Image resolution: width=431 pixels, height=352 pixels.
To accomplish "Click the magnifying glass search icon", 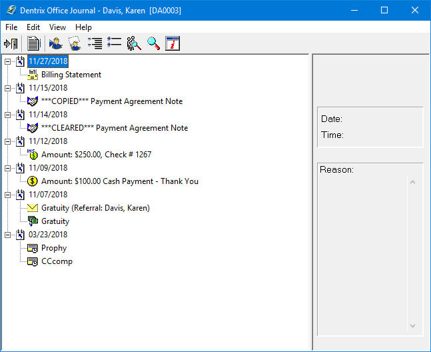I will (153, 43).
